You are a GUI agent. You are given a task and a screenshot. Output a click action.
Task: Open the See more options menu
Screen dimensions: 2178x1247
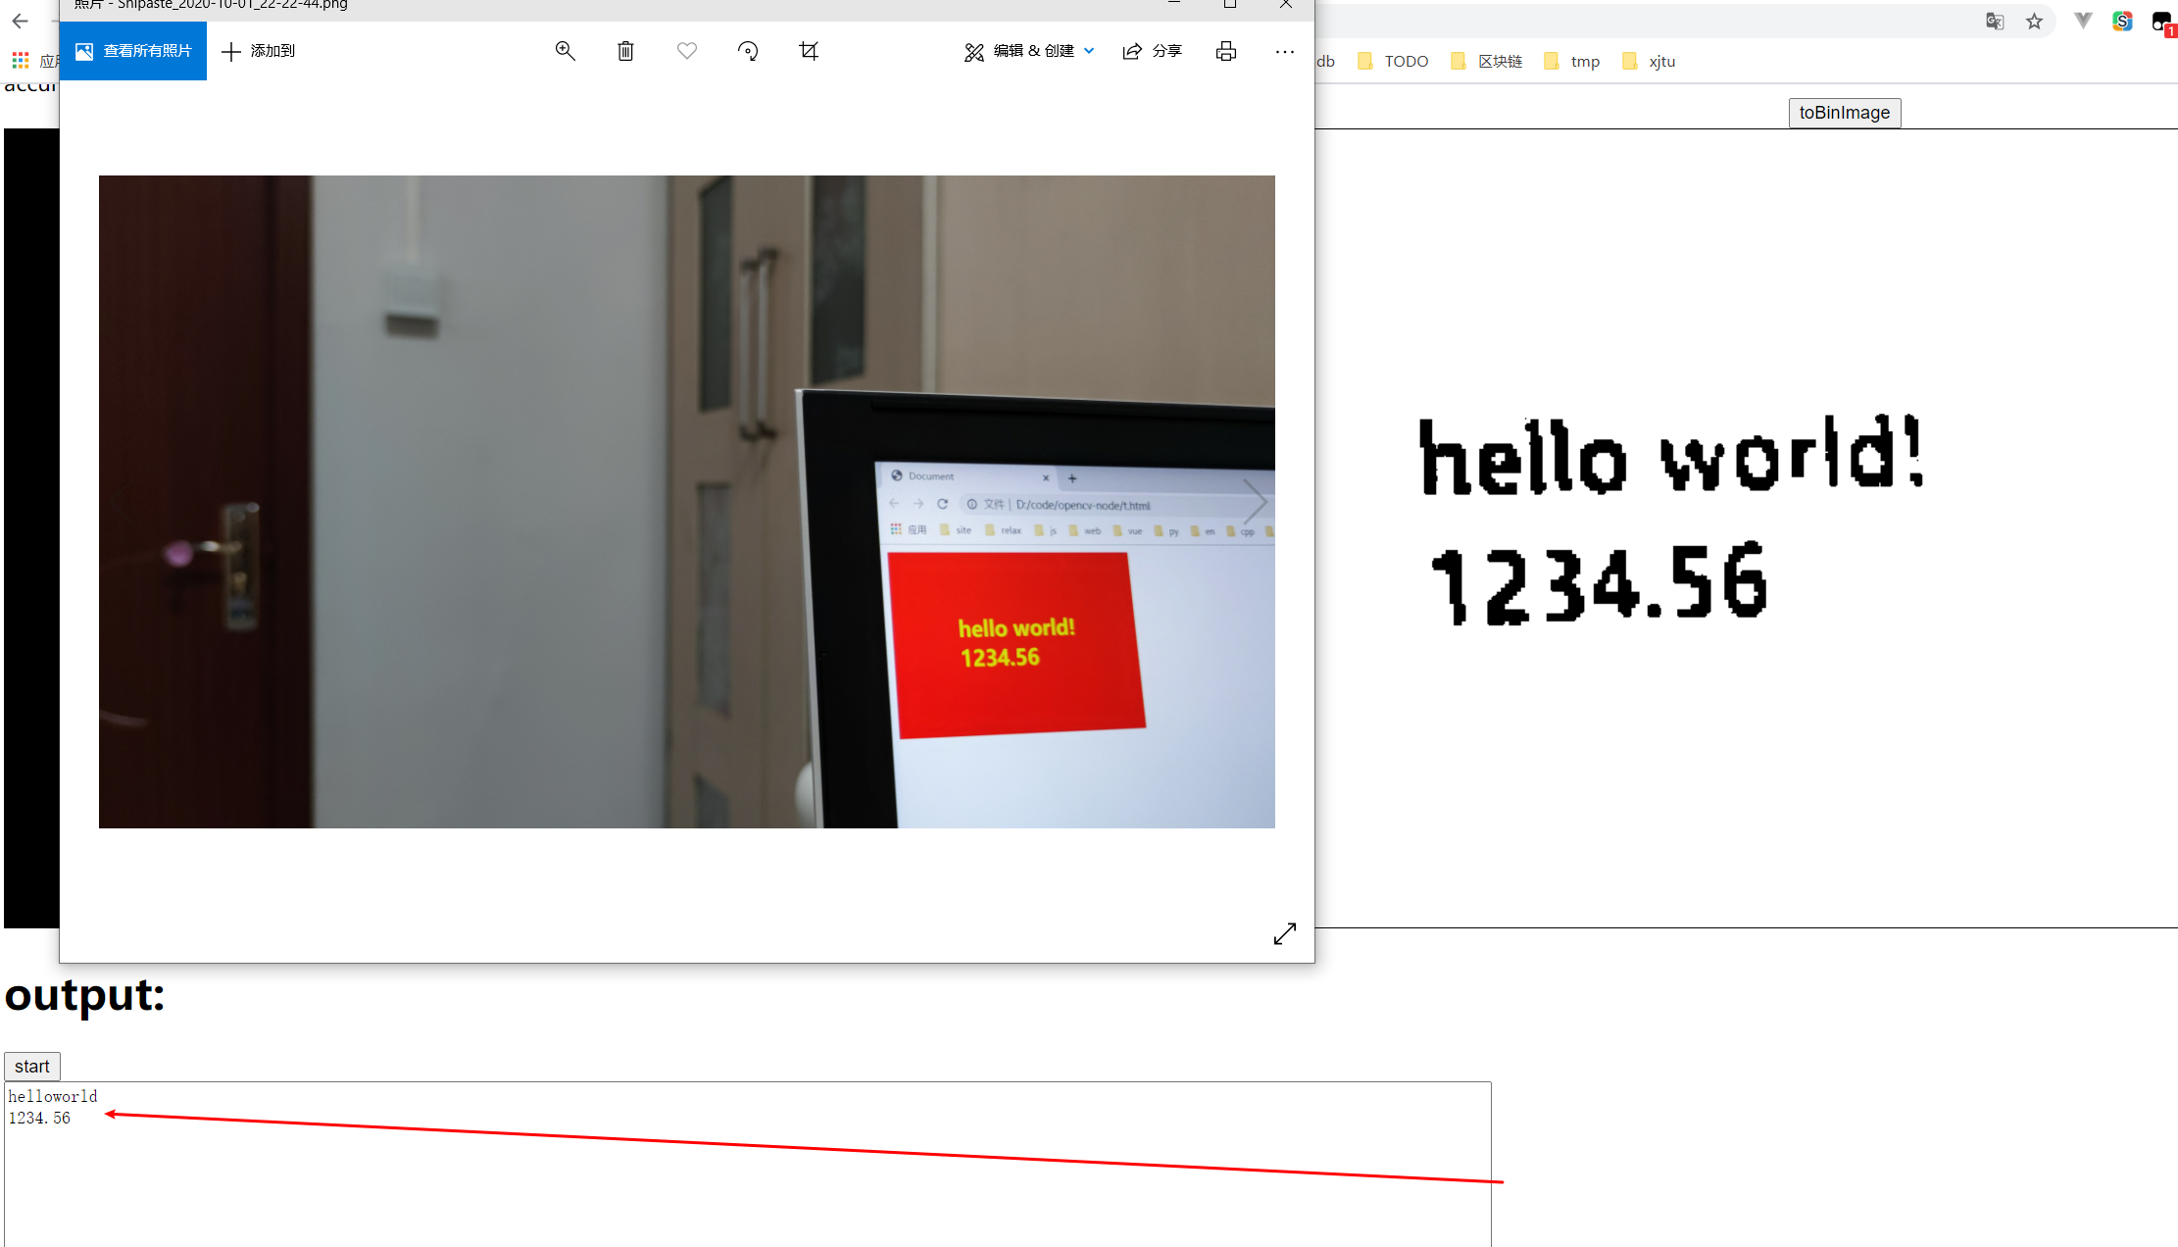1285,51
